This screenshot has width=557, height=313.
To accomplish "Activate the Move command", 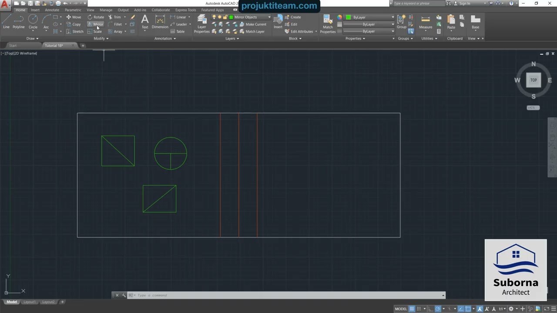I will click(x=74, y=17).
